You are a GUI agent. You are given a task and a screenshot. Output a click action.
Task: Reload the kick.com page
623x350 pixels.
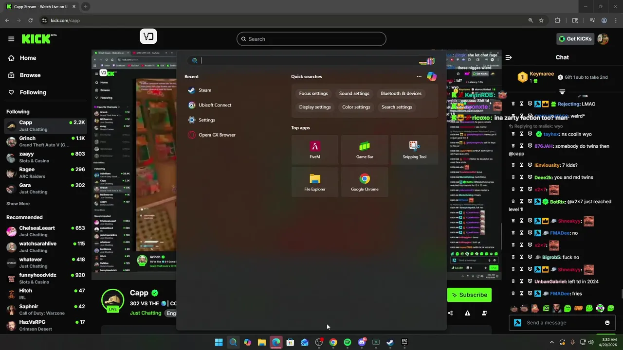pos(30,20)
